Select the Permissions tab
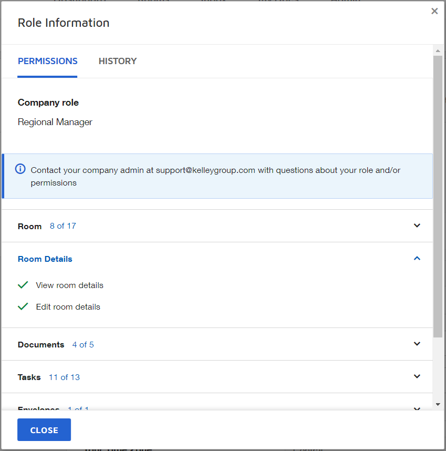Viewport: 446px width, 451px height. click(x=48, y=61)
